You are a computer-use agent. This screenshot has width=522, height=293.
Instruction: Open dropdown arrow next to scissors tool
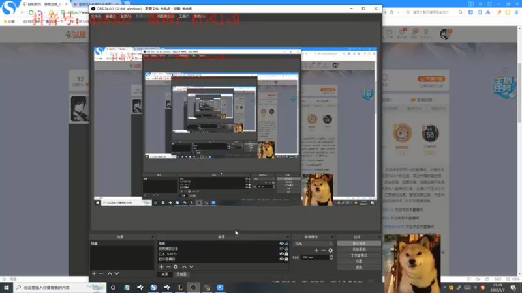[x=493, y=12]
